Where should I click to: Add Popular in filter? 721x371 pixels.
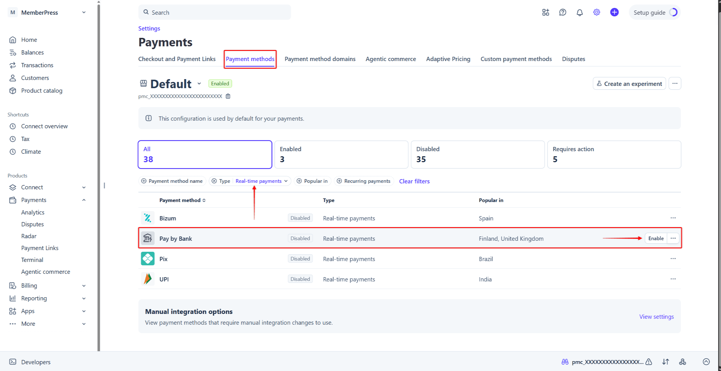pyautogui.click(x=312, y=181)
